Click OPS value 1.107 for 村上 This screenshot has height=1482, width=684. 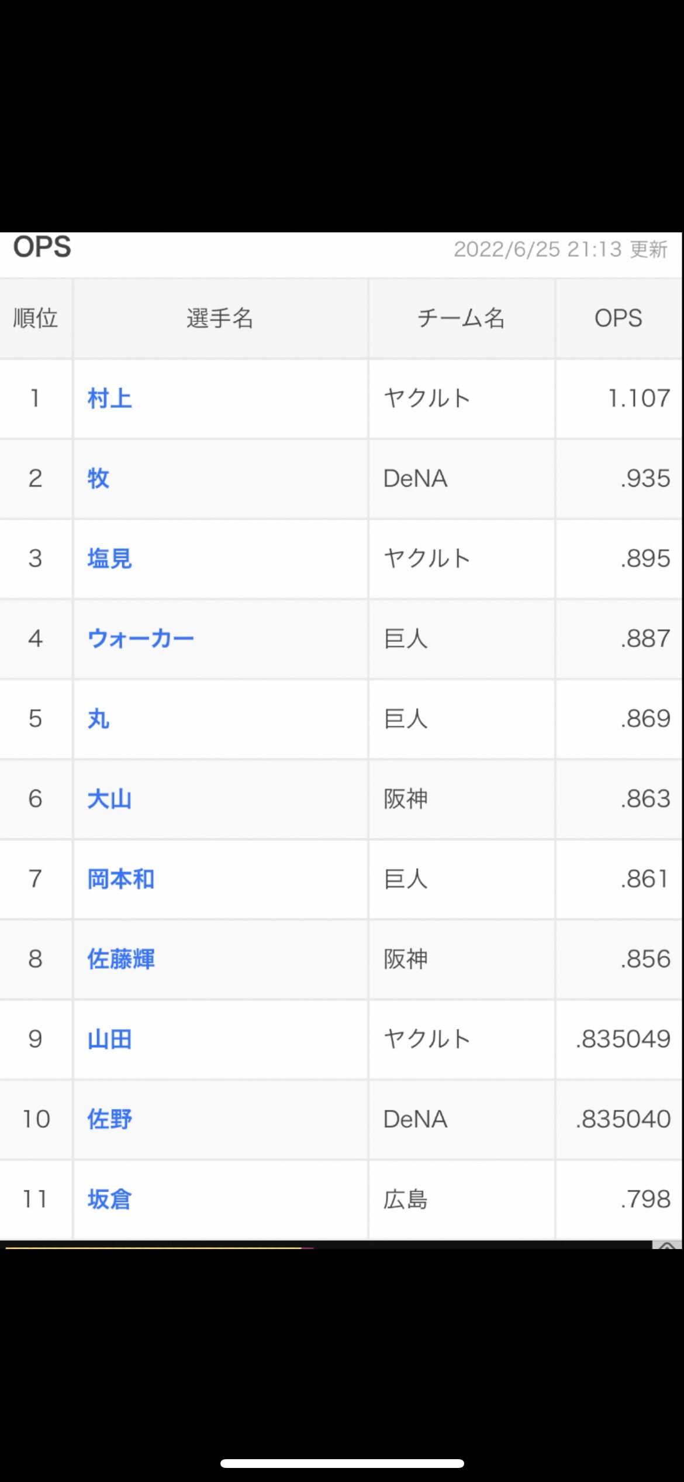tap(639, 399)
